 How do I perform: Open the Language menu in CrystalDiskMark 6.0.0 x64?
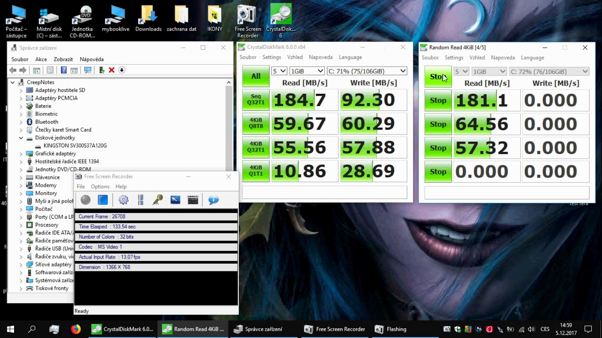click(x=350, y=57)
